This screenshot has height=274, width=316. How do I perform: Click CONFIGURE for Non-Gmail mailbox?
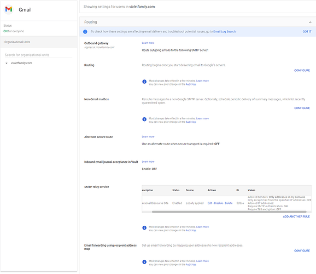coord(302,108)
